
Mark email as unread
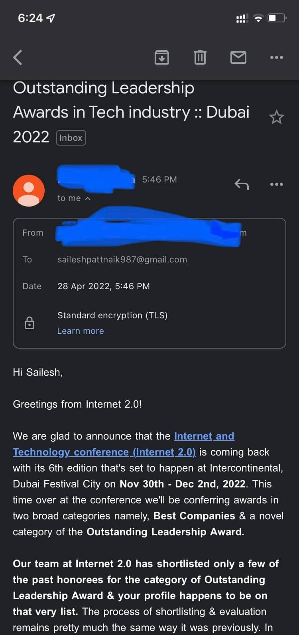click(x=238, y=57)
